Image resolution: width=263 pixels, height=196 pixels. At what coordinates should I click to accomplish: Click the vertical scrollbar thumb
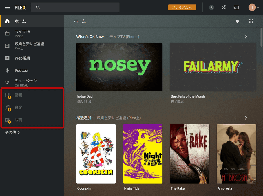click(x=261, y=37)
